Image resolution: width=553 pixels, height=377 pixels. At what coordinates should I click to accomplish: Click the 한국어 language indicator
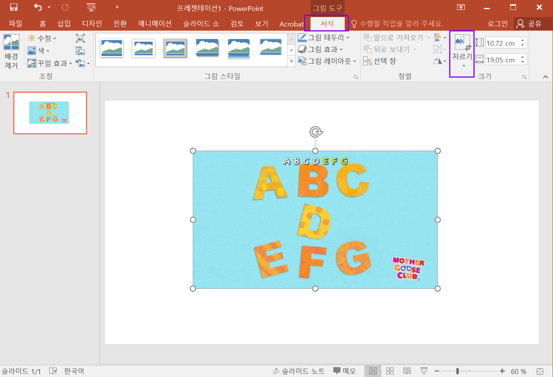74,371
